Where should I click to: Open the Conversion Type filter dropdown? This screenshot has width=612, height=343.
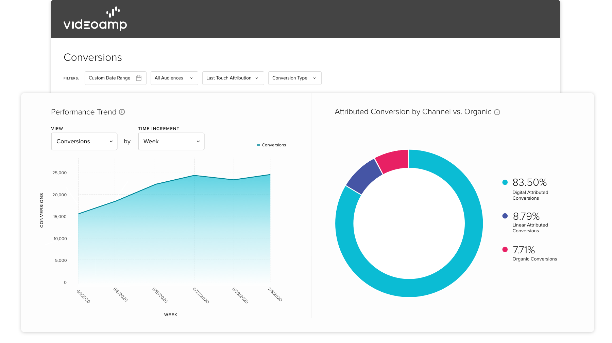click(x=295, y=78)
